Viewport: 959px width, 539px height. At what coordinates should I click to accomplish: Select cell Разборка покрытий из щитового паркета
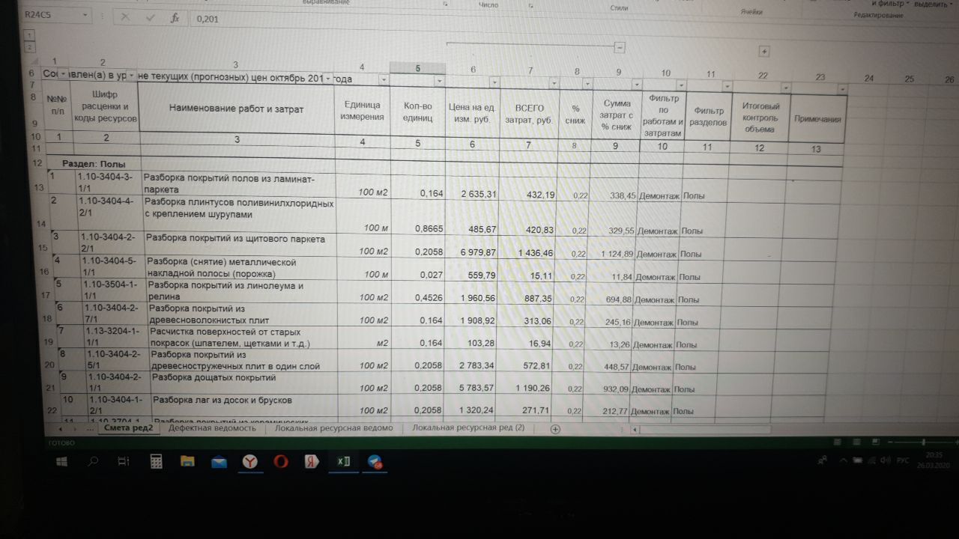(240, 244)
